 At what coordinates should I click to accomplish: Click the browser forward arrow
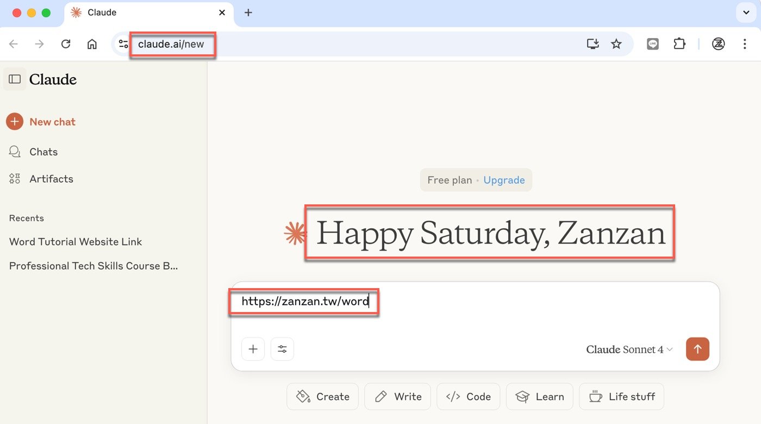(40, 44)
